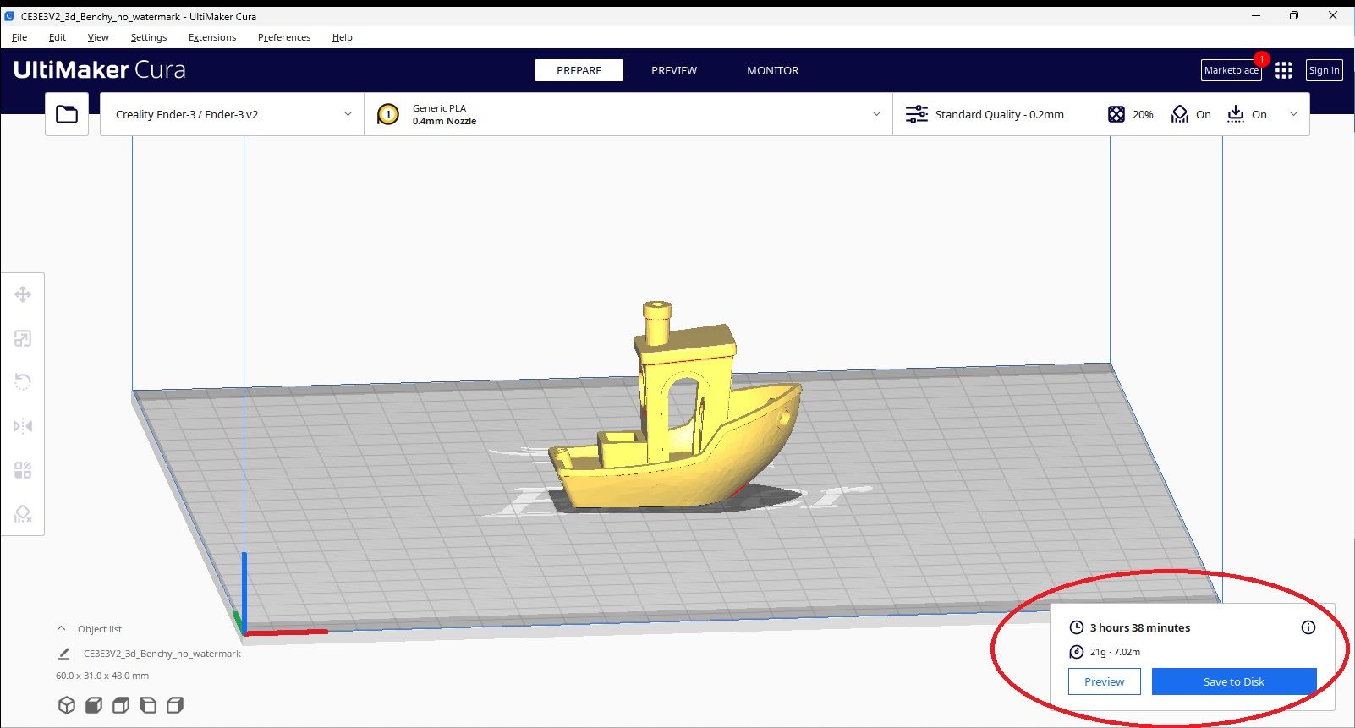Click the Marketplace notification badge
The image size is (1355, 728).
(x=1262, y=58)
